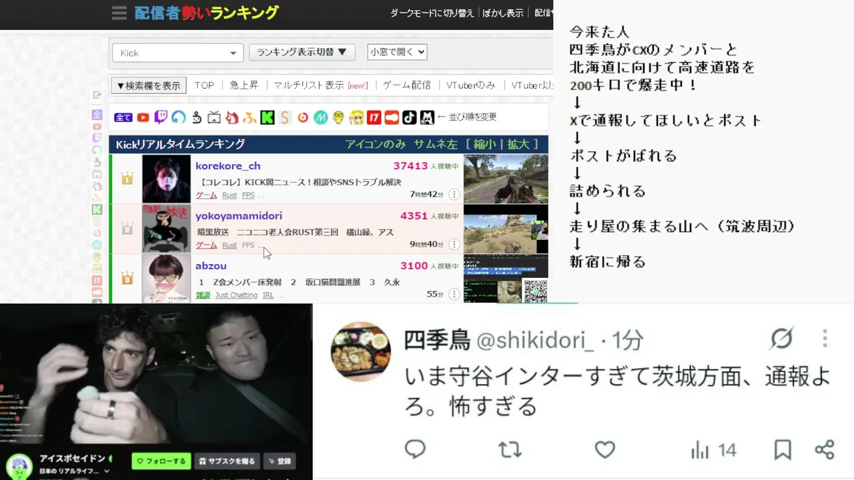Click the アイスポセイドン channel avatar
Viewport: 854px width, 480px height.
(19, 465)
